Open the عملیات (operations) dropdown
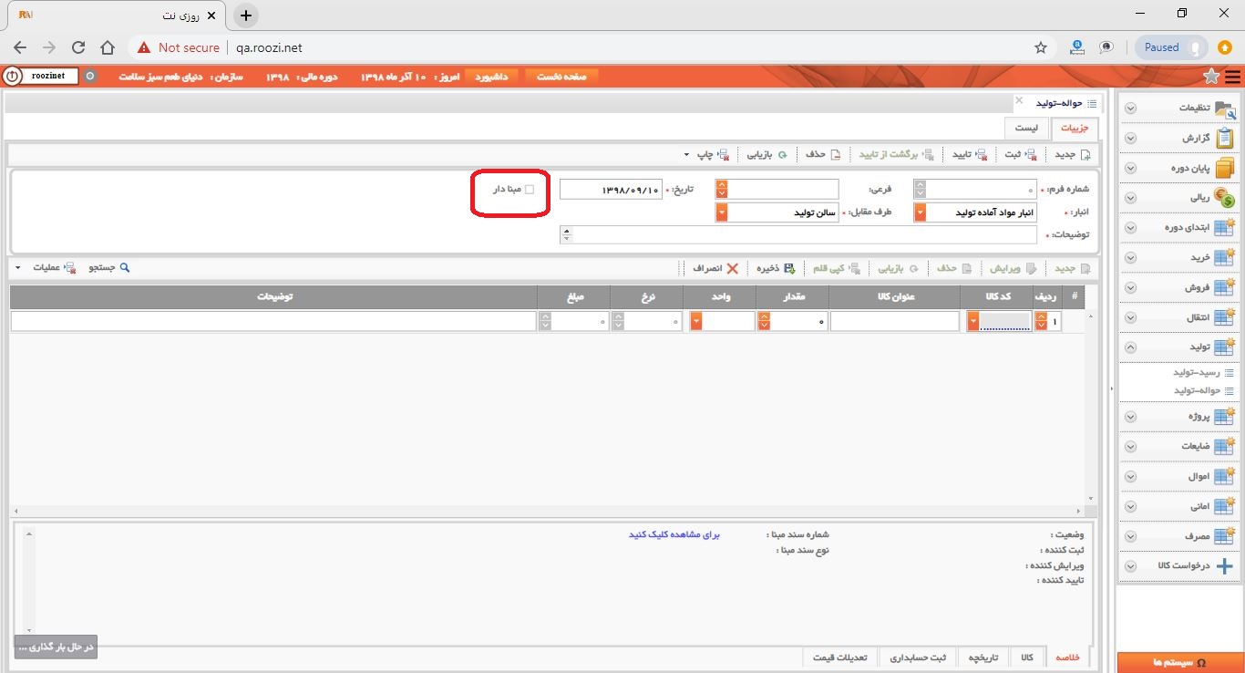 [x=47, y=268]
